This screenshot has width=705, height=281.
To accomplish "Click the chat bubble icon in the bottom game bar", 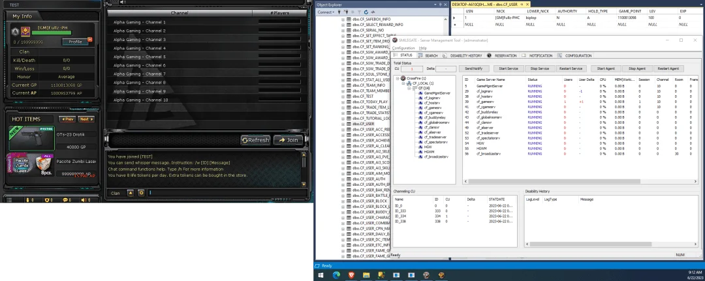I will point(66,200).
